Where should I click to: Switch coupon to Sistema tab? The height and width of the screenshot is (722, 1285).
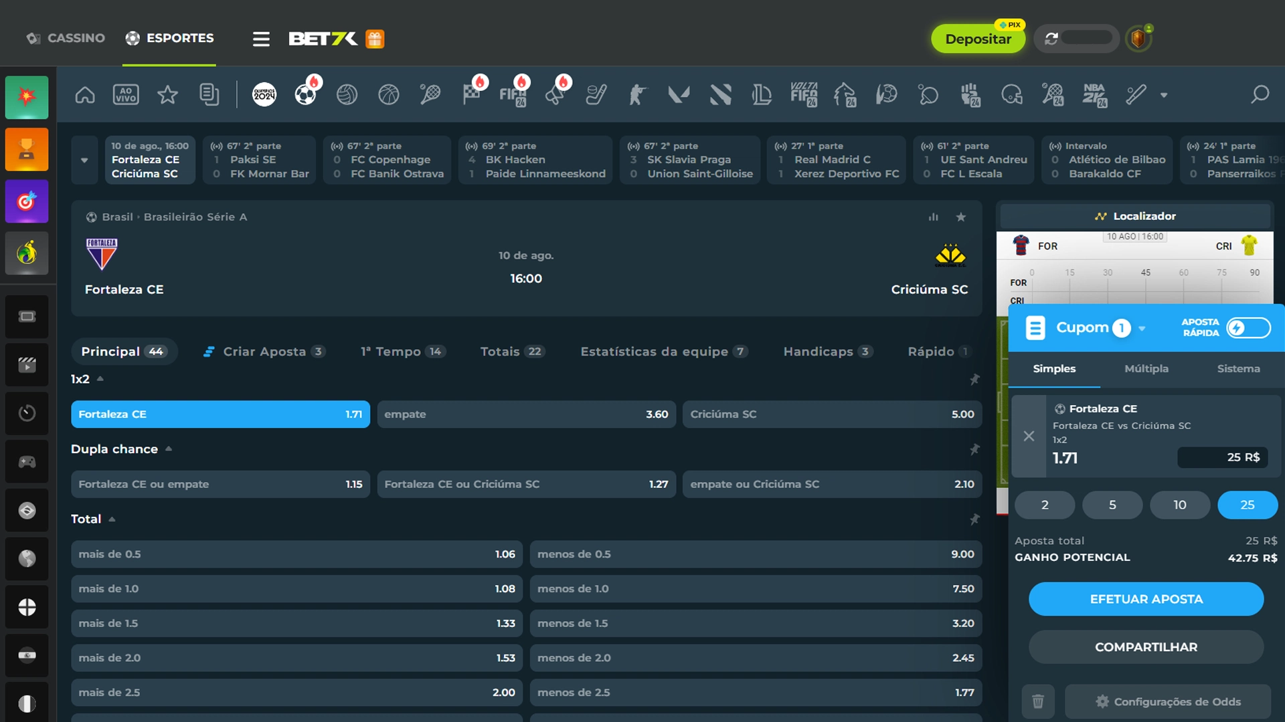(1238, 368)
